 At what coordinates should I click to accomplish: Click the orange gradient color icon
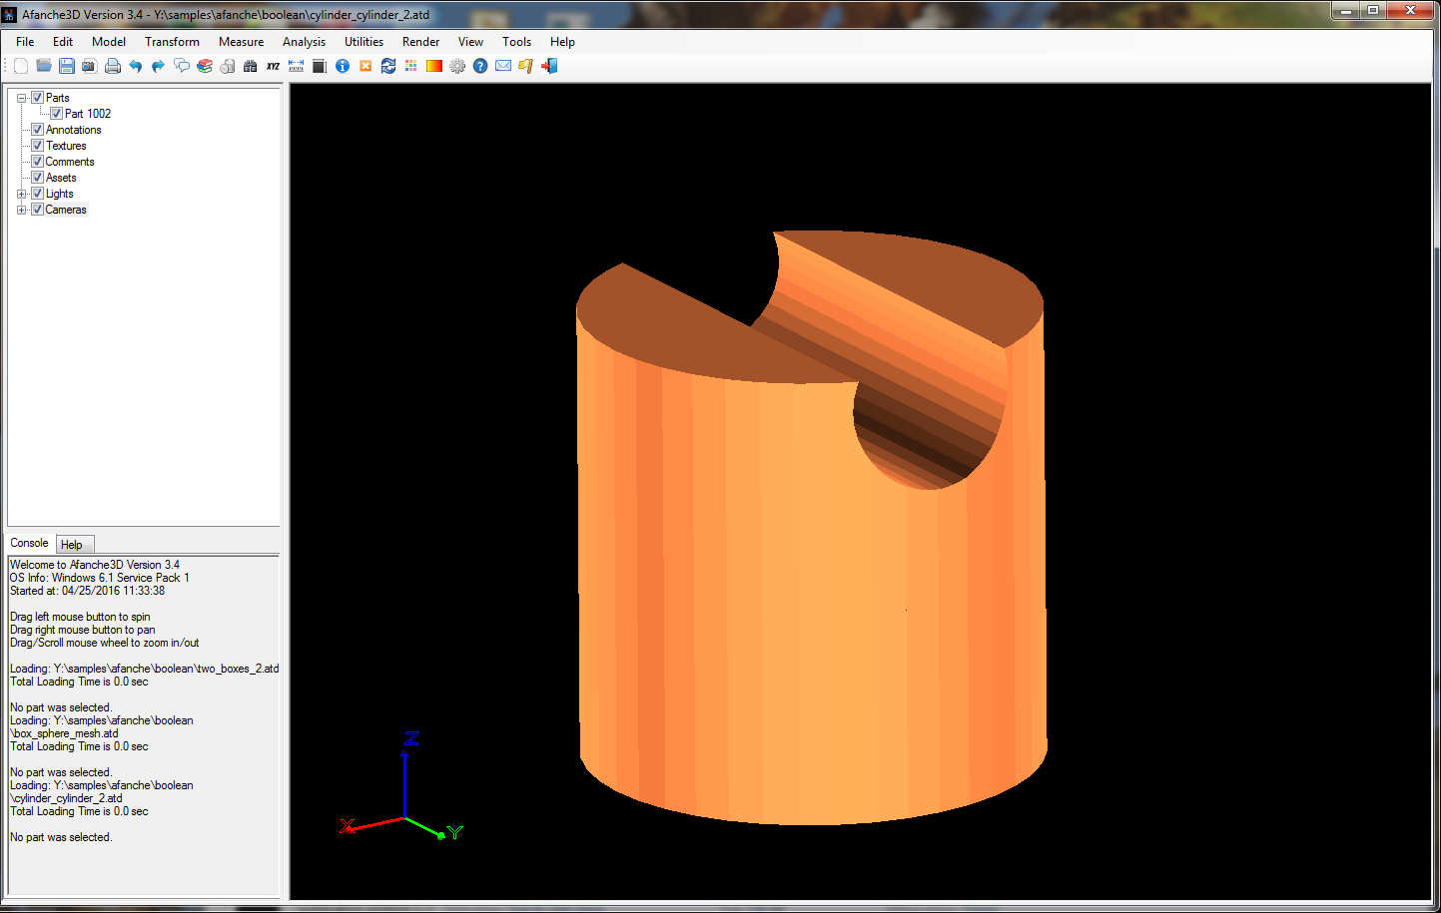(x=434, y=66)
